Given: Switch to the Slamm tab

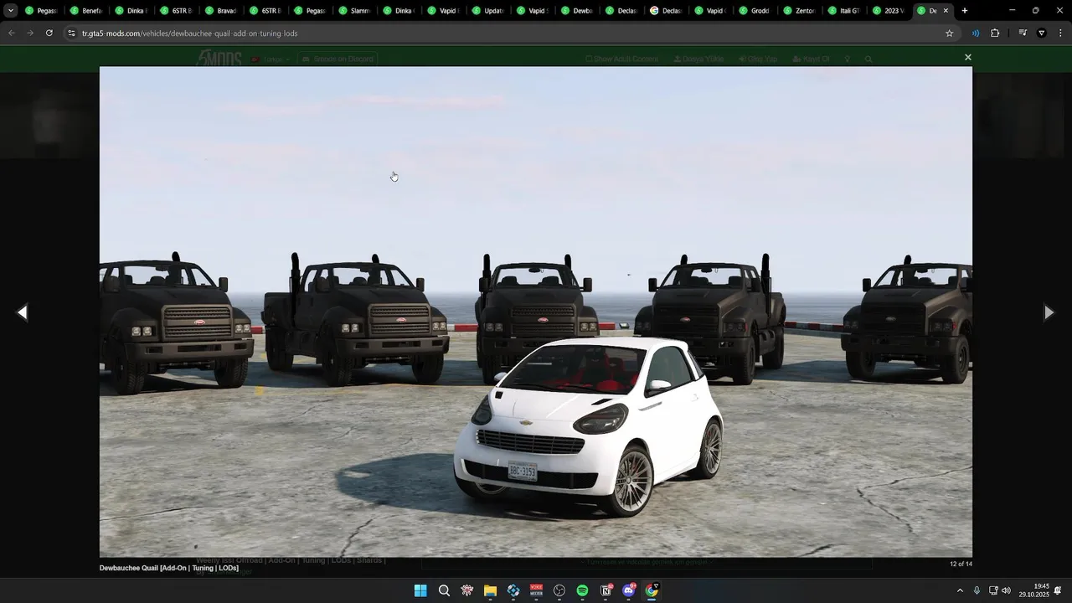Looking at the screenshot, I should coord(353,11).
